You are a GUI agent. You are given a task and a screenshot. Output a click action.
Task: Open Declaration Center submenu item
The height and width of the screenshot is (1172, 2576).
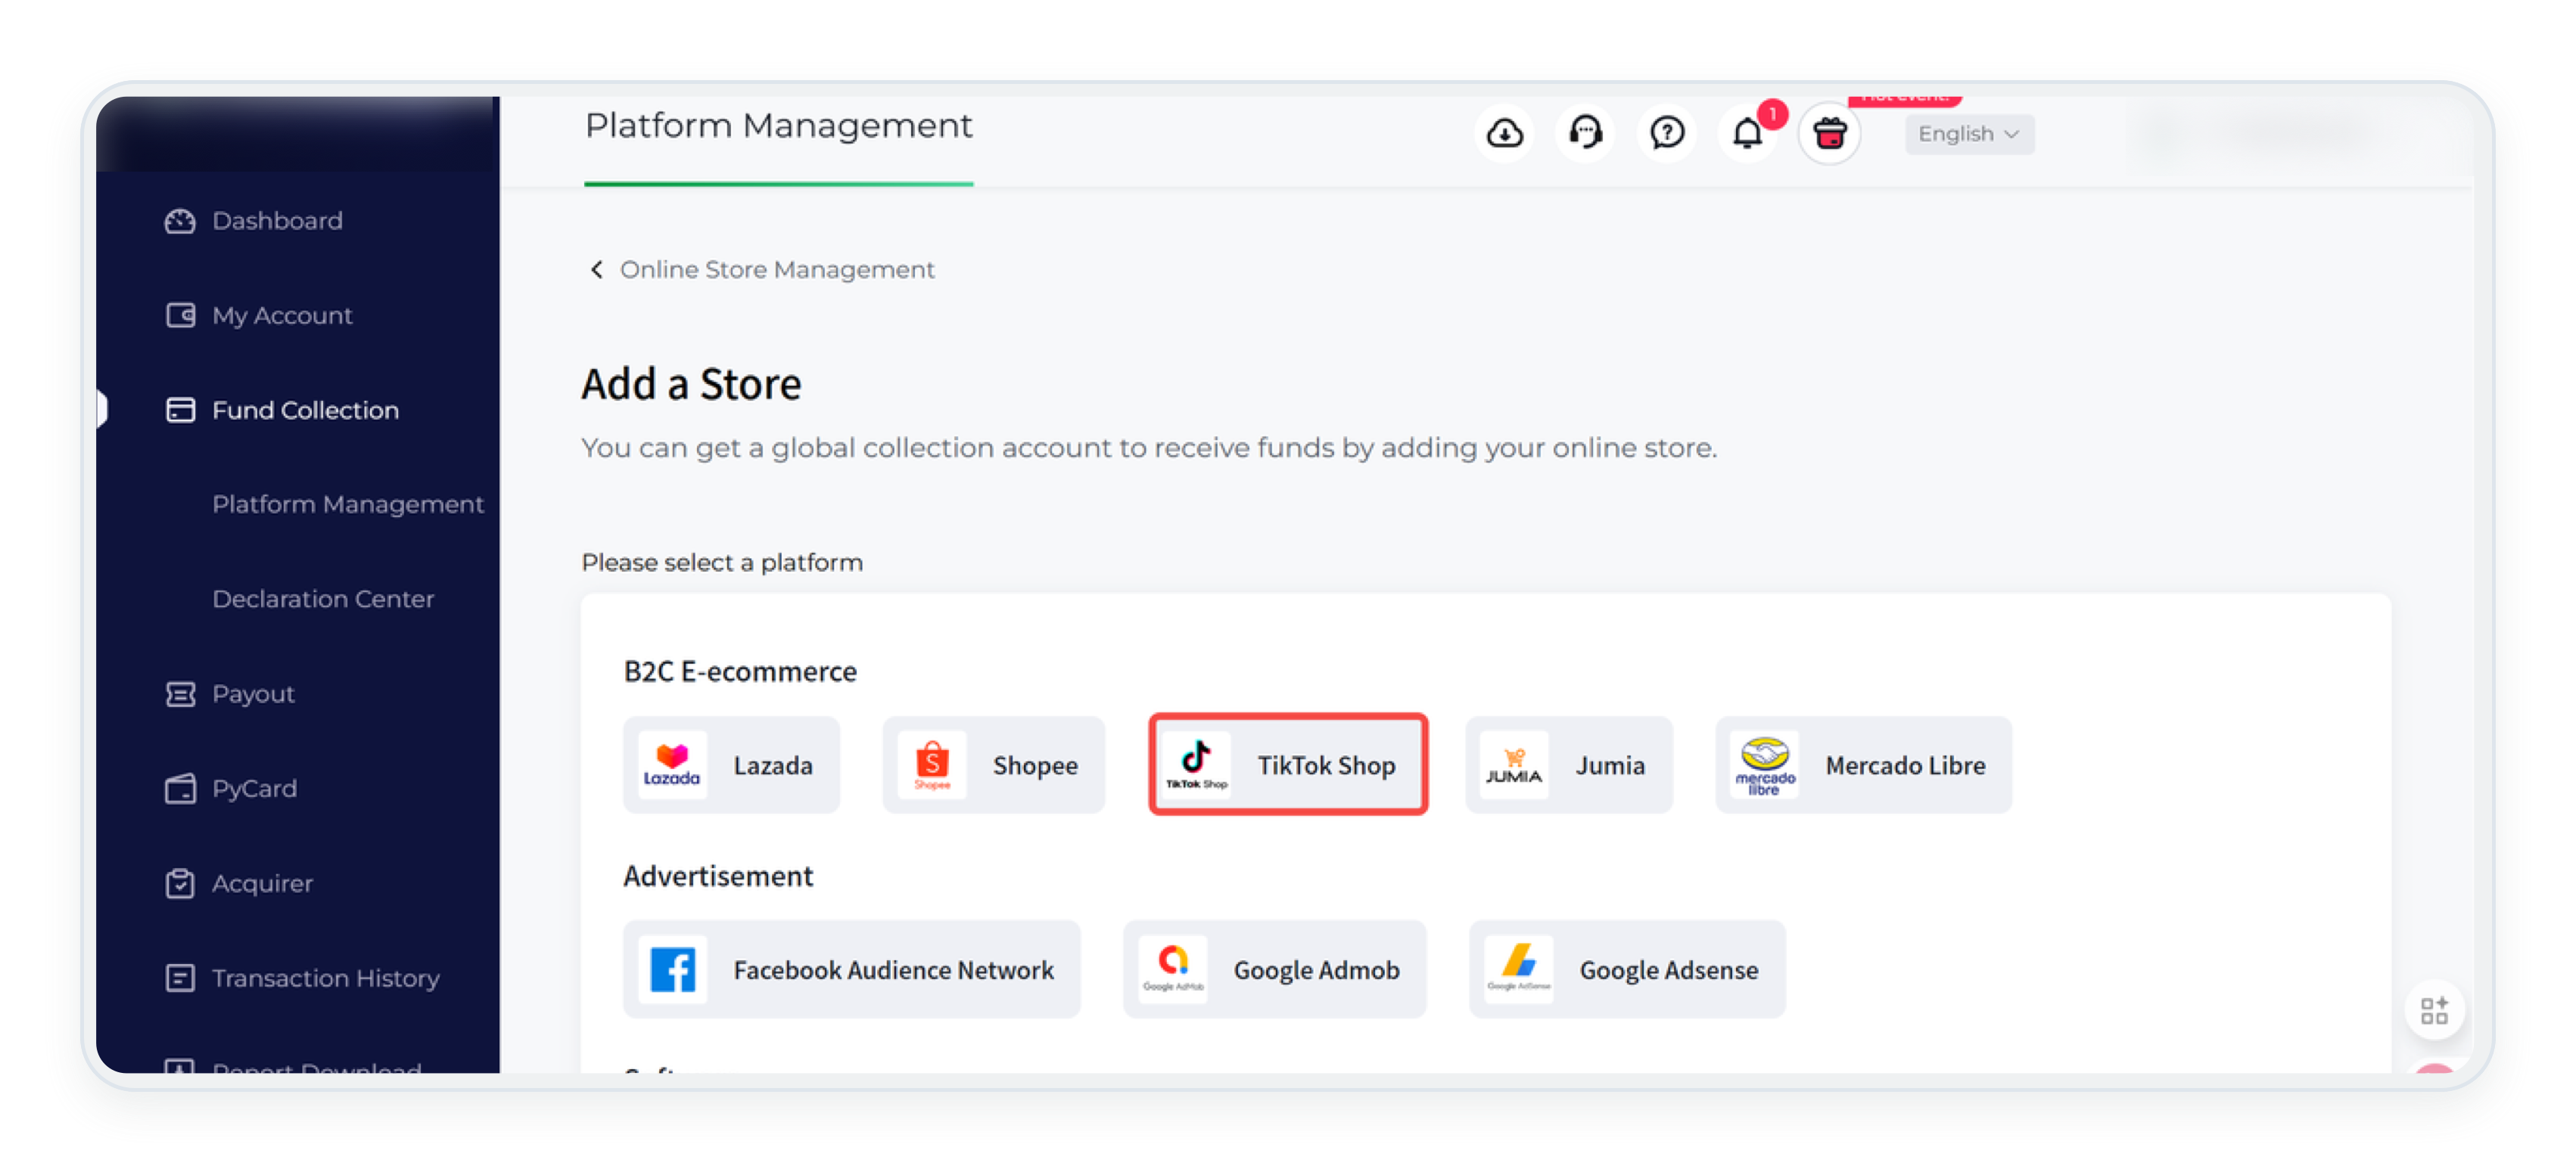coord(323,599)
